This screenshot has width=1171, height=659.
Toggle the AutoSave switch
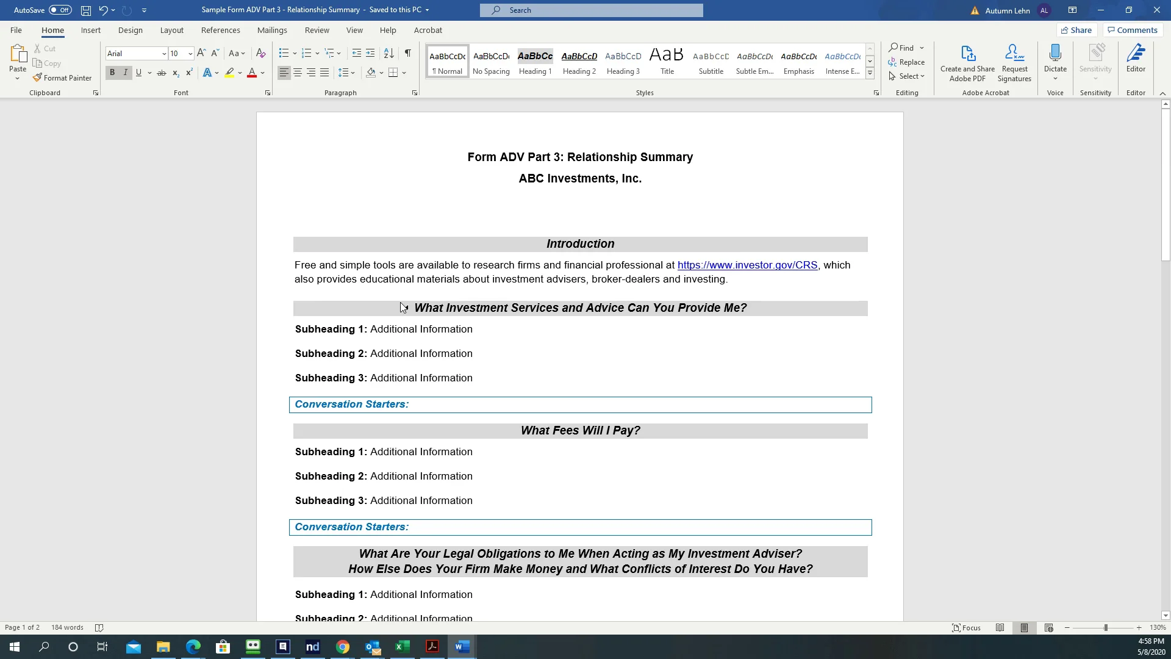coord(60,10)
